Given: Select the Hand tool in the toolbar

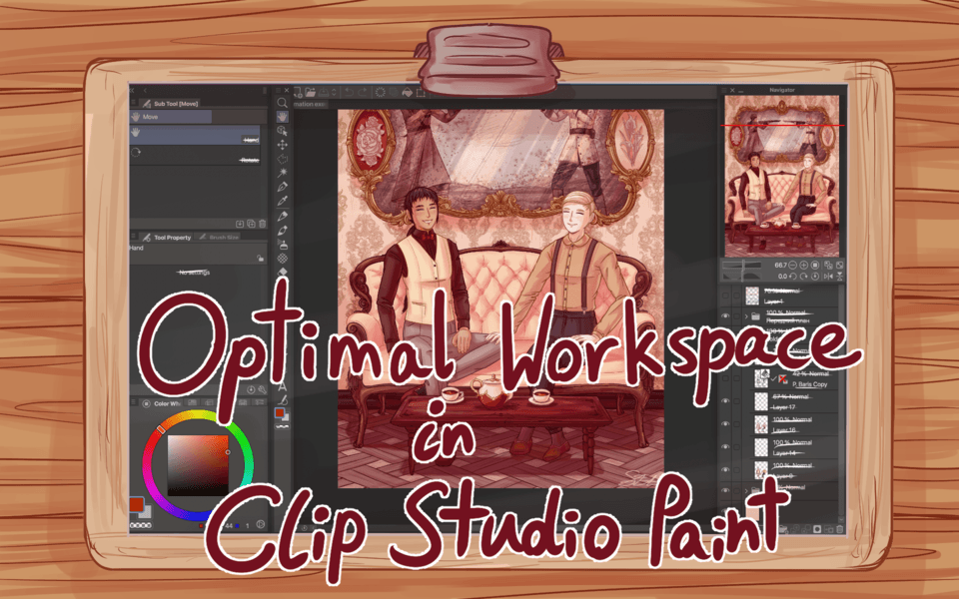Looking at the screenshot, I should point(283,117).
